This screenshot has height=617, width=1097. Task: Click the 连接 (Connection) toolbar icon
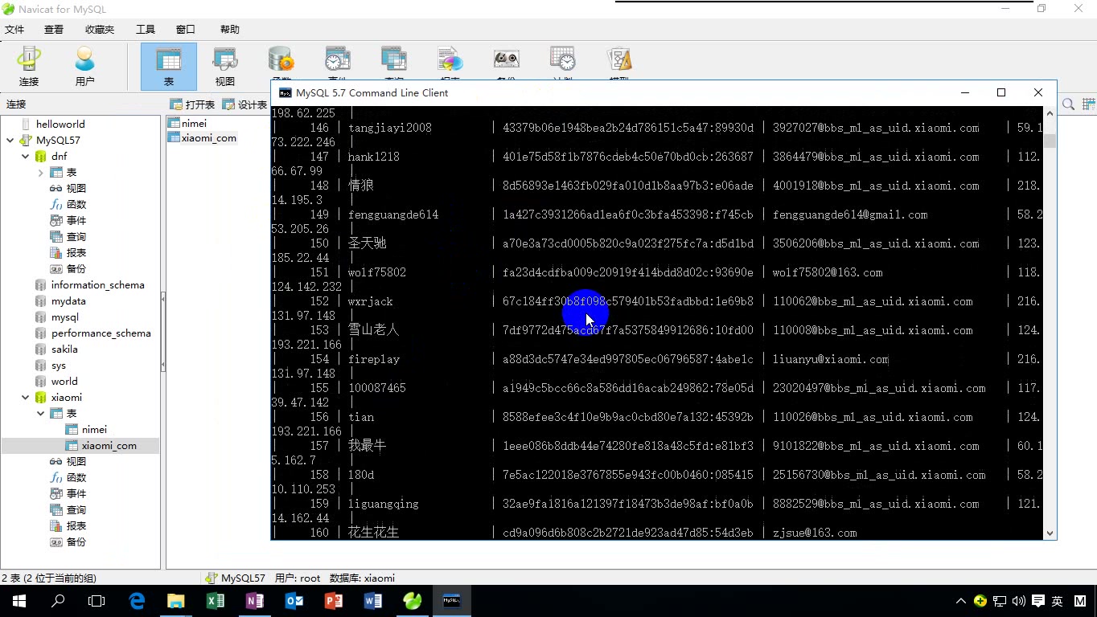pyautogui.click(x=29, y=66)
